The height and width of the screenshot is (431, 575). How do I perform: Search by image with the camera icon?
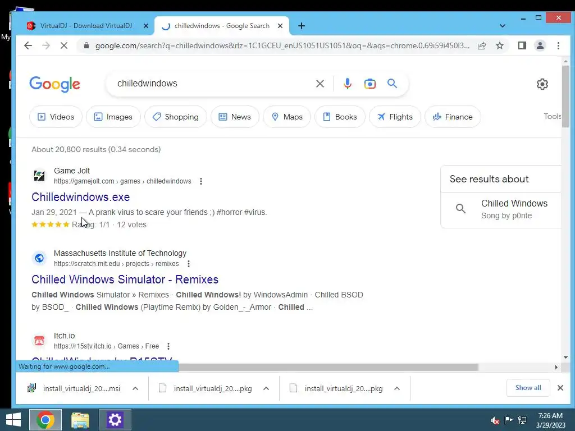point(369,84)
